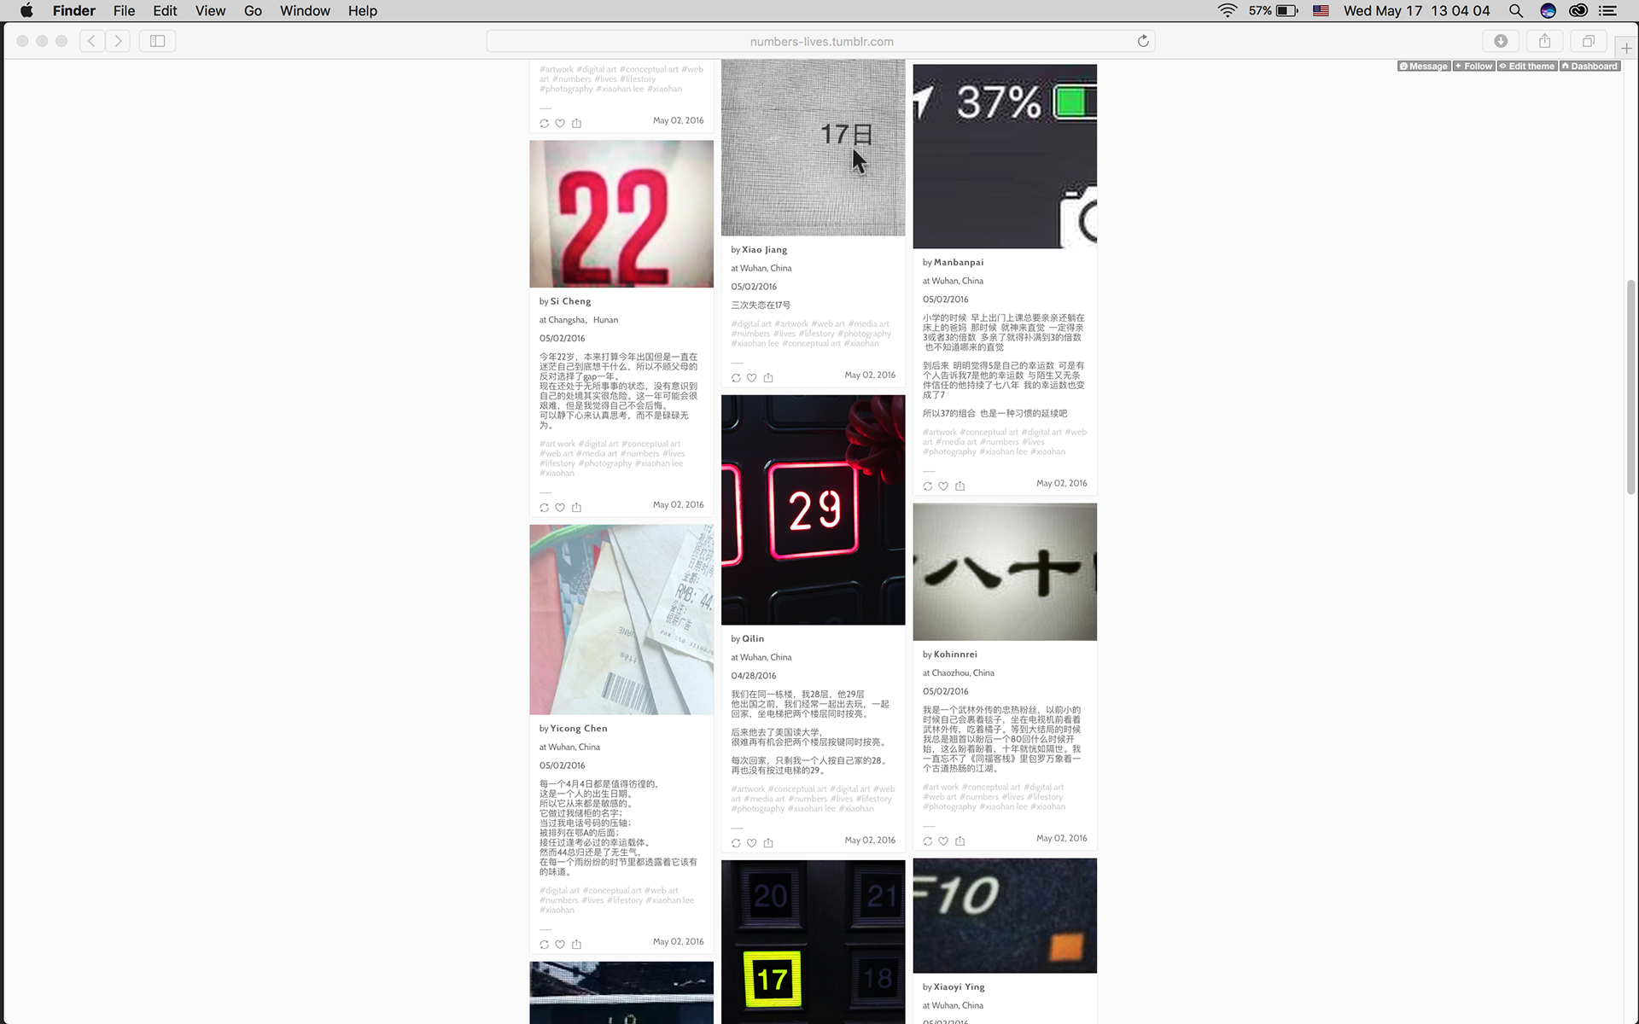Screen dimensions: 1639x1024
Task: Open the Wi-Fi status menu
Action: pyautogui.click(x=1228, y=11)
